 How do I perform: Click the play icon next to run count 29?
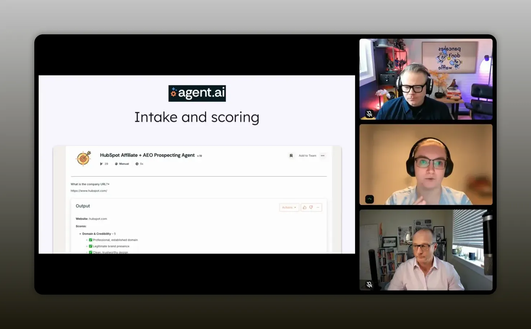(102, 164)
